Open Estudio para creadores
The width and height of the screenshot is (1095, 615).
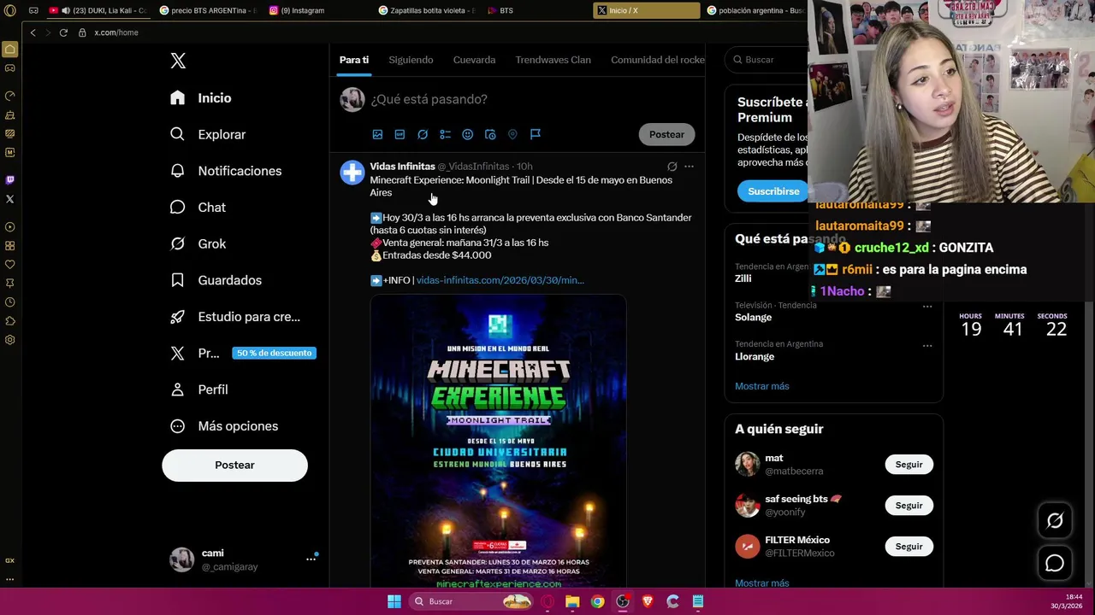point(235,317)
